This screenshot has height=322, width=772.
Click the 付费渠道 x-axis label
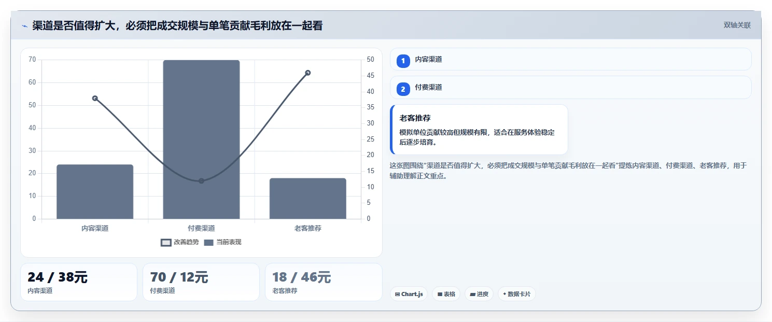[x=201, y=228]
